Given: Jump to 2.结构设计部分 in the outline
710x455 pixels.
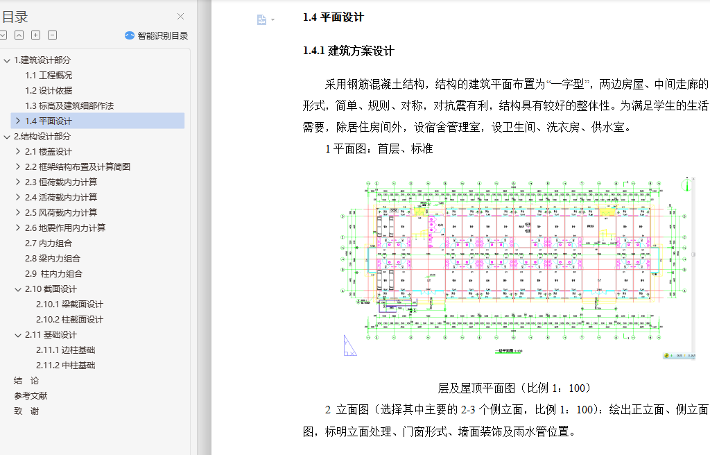Looking at the screenshot, I should coord(42,137).
